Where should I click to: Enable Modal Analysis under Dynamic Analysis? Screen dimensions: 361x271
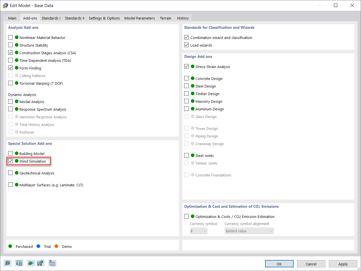click(x=10, y=101)
